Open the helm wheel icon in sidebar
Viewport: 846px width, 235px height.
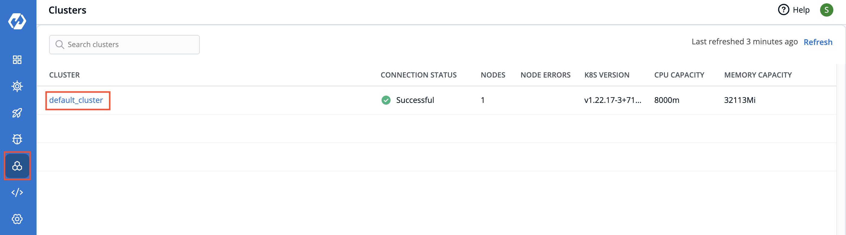point(17,87)
